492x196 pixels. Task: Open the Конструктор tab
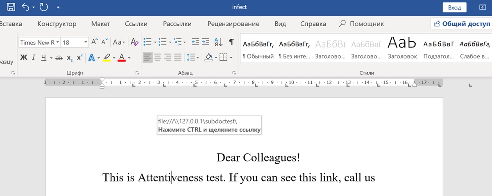click(x=57, y=24)
